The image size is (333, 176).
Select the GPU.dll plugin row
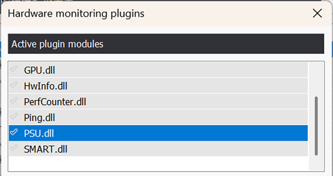158,70
